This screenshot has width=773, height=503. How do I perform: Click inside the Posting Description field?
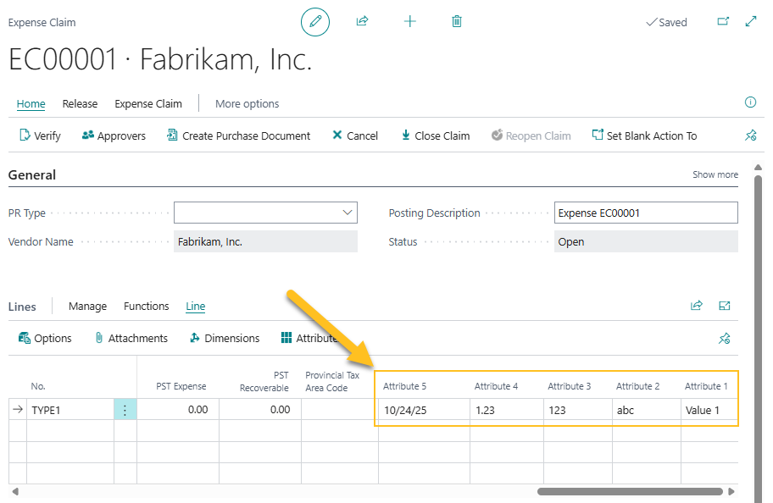click(646, 213)
